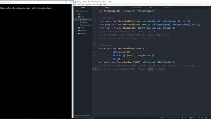This screenshot has width=211, height=119.
Task: Click the GitHub label in status bar
Action: tap(193, 118)
